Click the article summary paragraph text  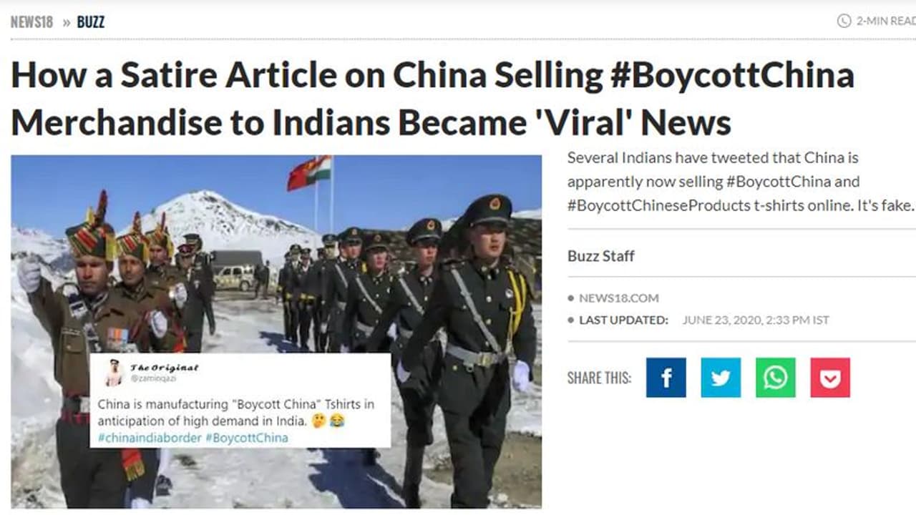click(741, 181)
